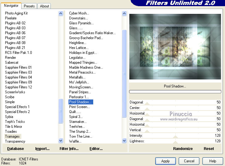Select the ScreenWorks category
The image size is (225, 166).
[x=15, y=92]
